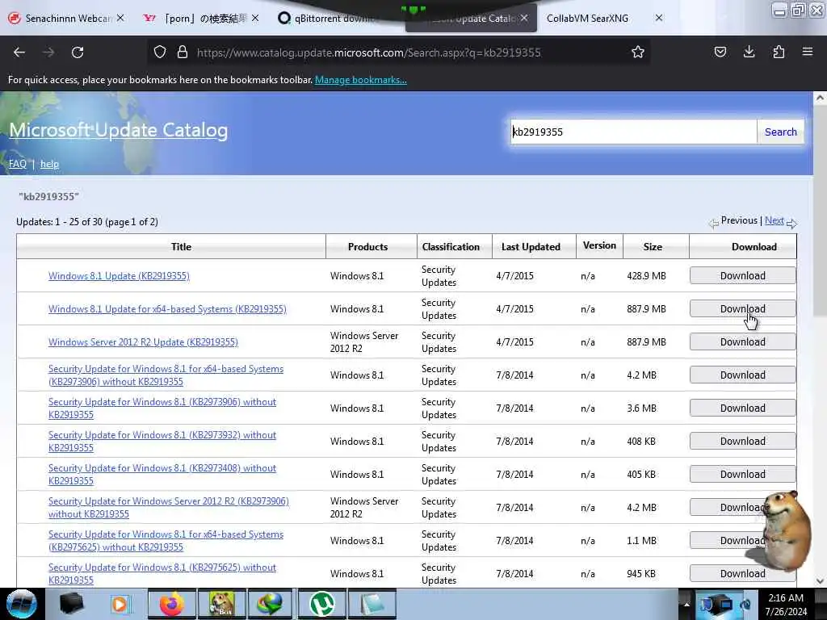Open the Pocket save icon
The width and height of the screenshot is (827, 620).
click(x=720, y=52)
